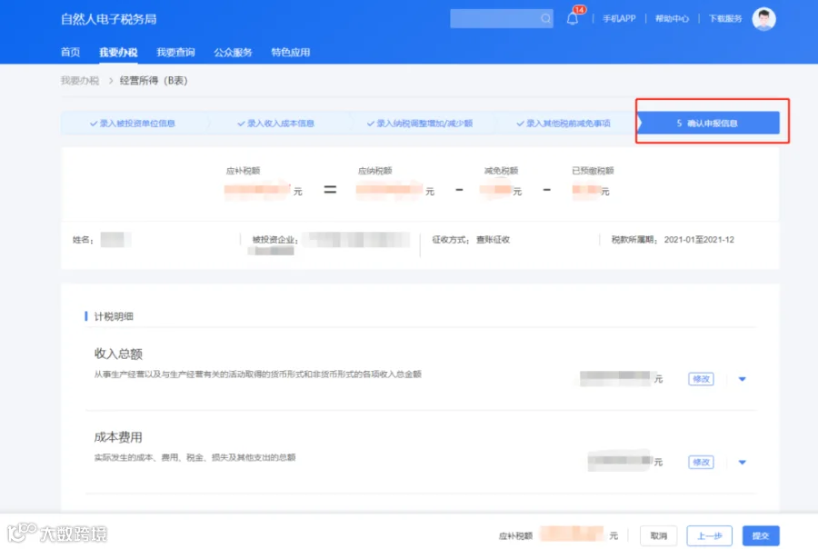Go to step 录入其他税前减免事项

click(x=564, y=123)
